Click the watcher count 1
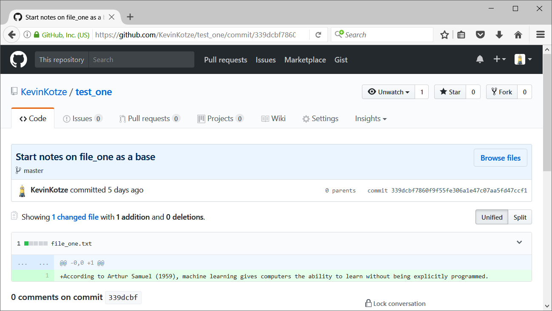 click(x=422, y=92)
